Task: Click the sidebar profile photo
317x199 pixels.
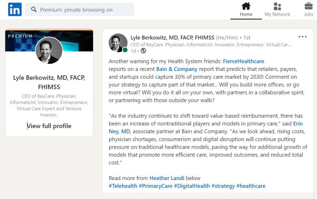Action: point(49,51)
